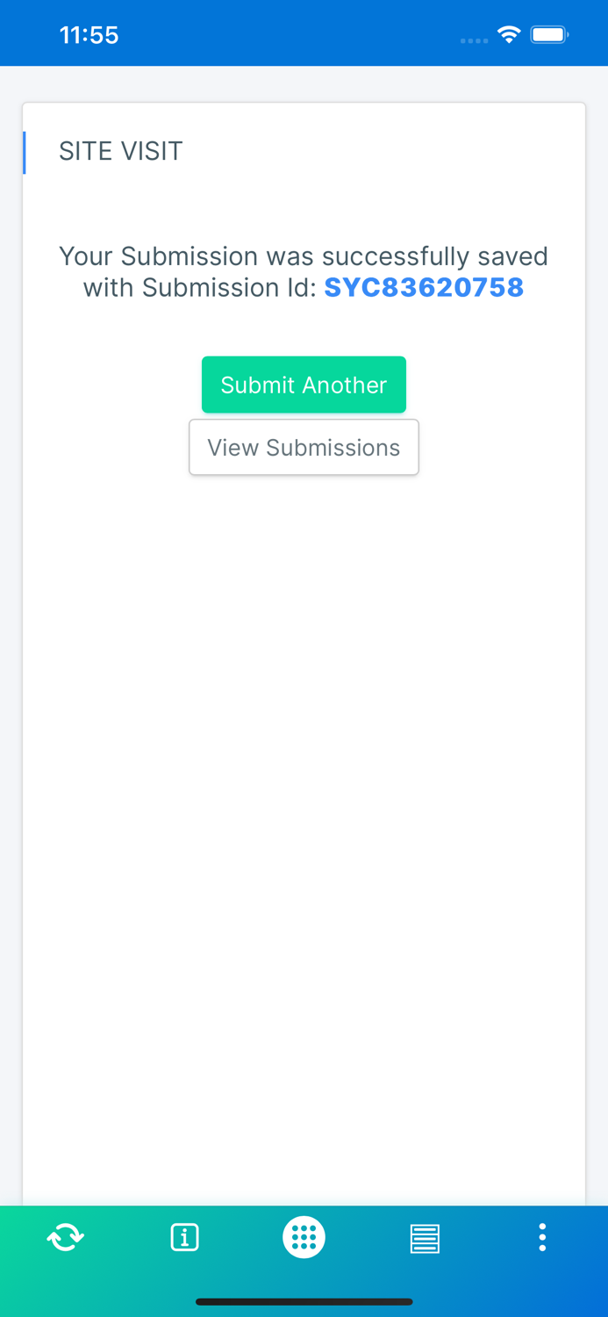608x1317 pixels.
Task: Select the SITE VISIT header
Action: point(121,151)
